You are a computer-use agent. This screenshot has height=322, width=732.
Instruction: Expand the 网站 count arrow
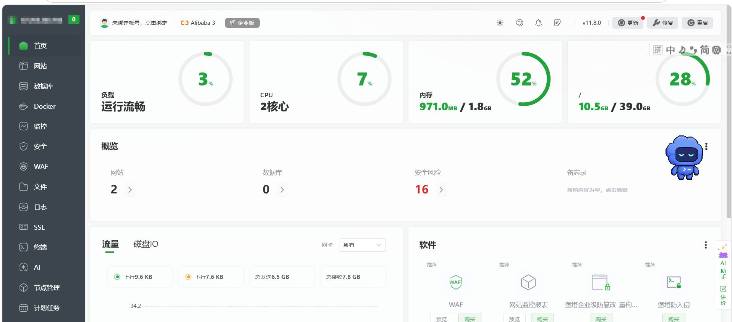click(x=130, y=190)
